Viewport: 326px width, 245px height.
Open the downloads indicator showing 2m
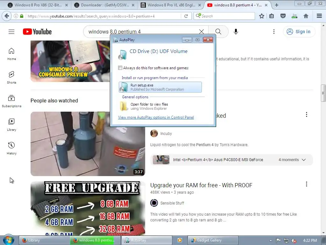click(x=294, y=16)
